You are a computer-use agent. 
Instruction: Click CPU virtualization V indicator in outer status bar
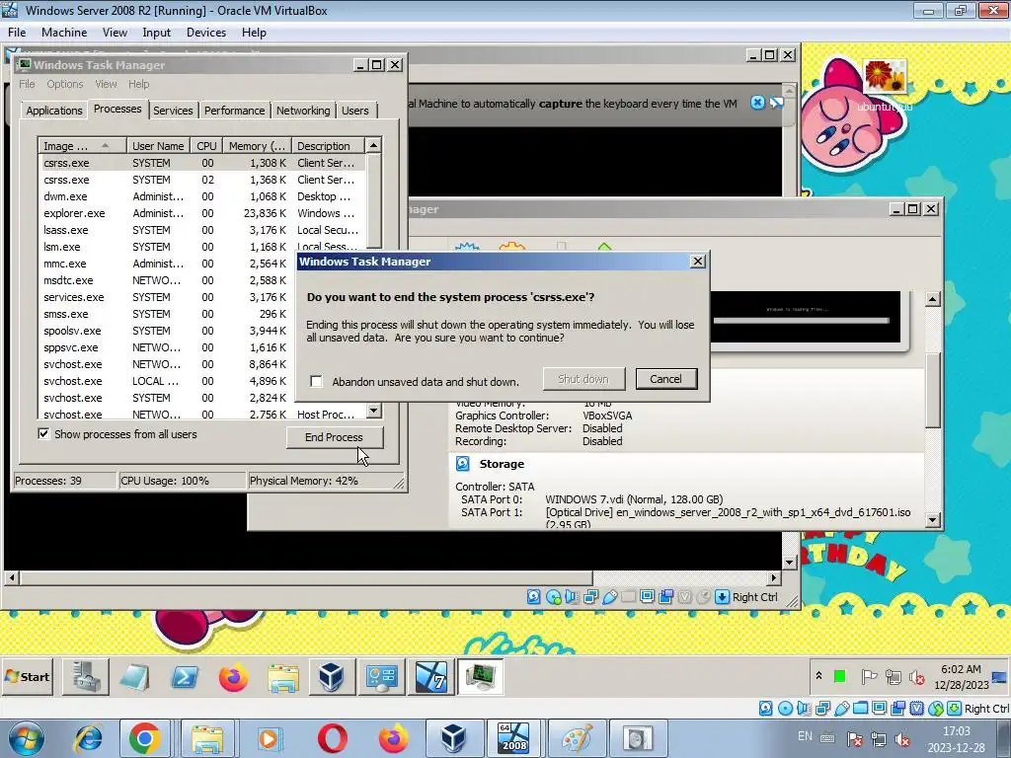(x=916, y=709)
